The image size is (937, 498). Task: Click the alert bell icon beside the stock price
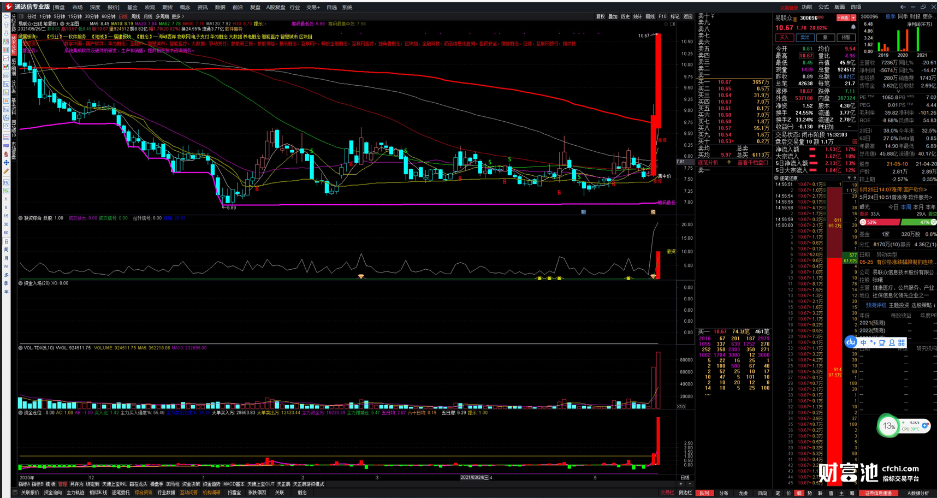click(x=853, y=27)
